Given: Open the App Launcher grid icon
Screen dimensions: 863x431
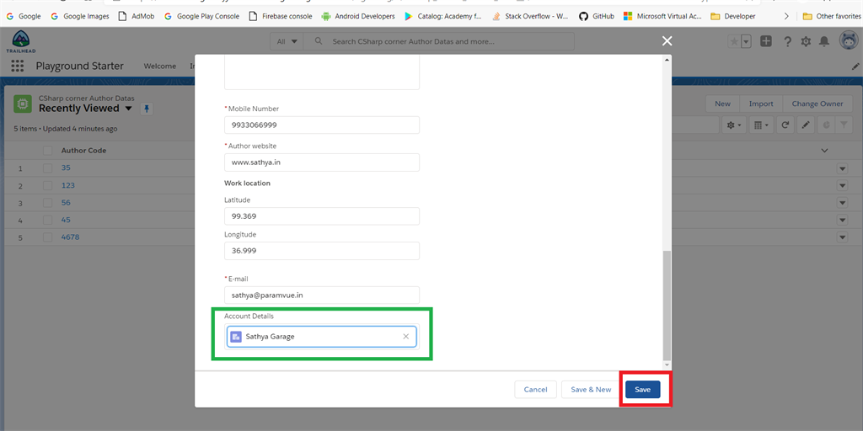Looking at the screenshot, I should point(18,66).
